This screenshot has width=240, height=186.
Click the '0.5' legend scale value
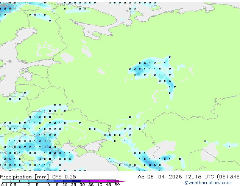coord(13,184)
